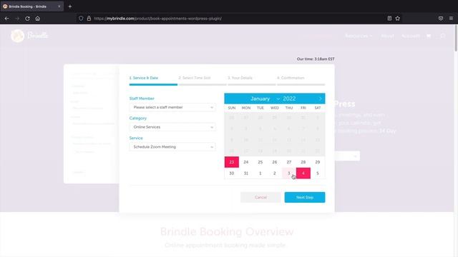Viewport: 458px width, 257px height.
Task: Open the Service dropdown showing Schedule Zoom Meeting
Action: point(172,147)
